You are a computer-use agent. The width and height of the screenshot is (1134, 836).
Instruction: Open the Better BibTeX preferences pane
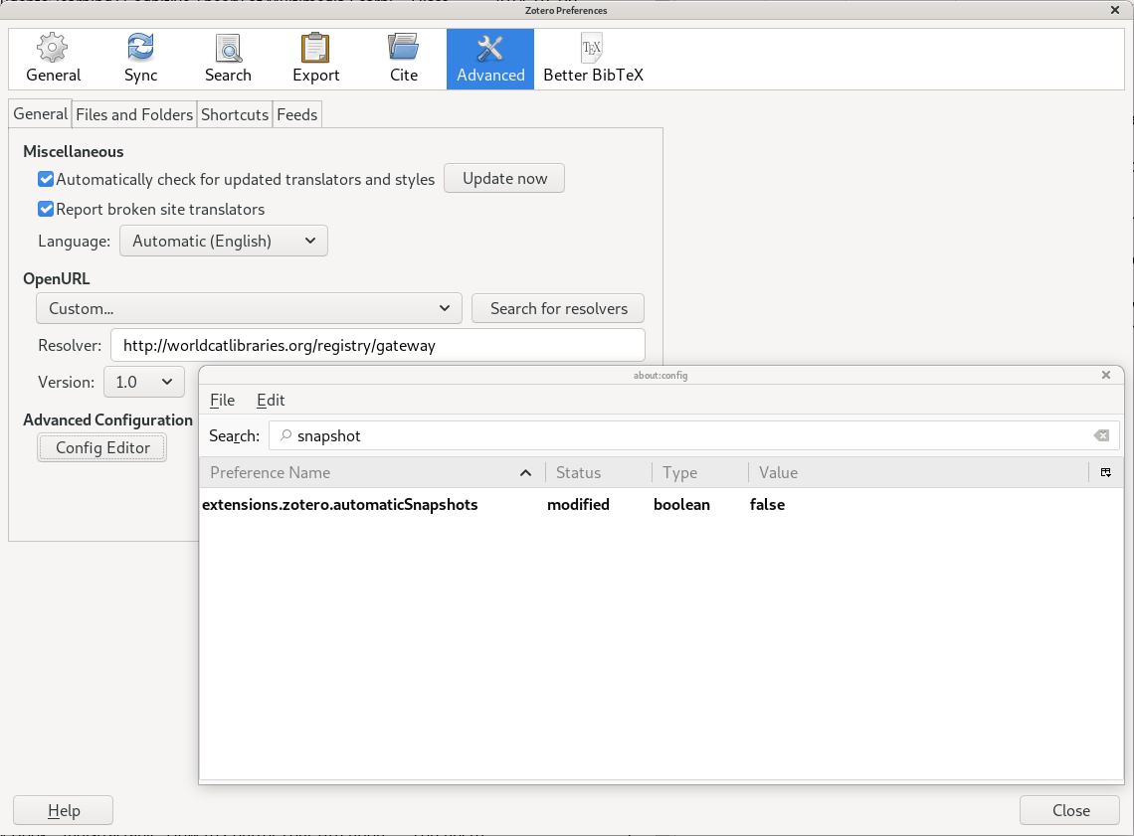[x=593, y=60]
